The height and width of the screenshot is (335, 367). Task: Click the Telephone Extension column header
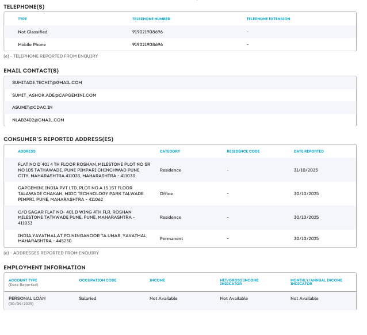coord(268,19)
